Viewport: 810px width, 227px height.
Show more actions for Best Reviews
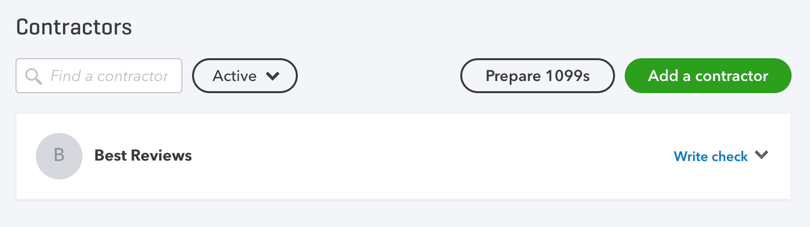tap(761, 155)
